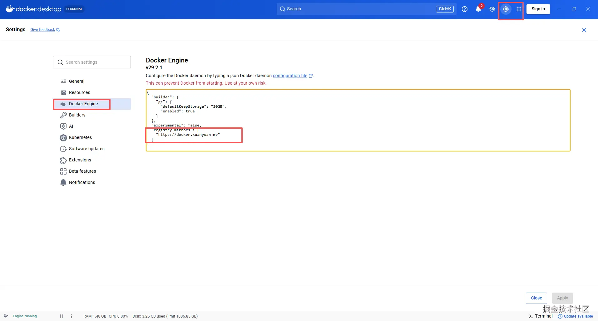Click the Engine running status text
The image size is (598, 321).
pyautogui.click(x=25, y=316)
